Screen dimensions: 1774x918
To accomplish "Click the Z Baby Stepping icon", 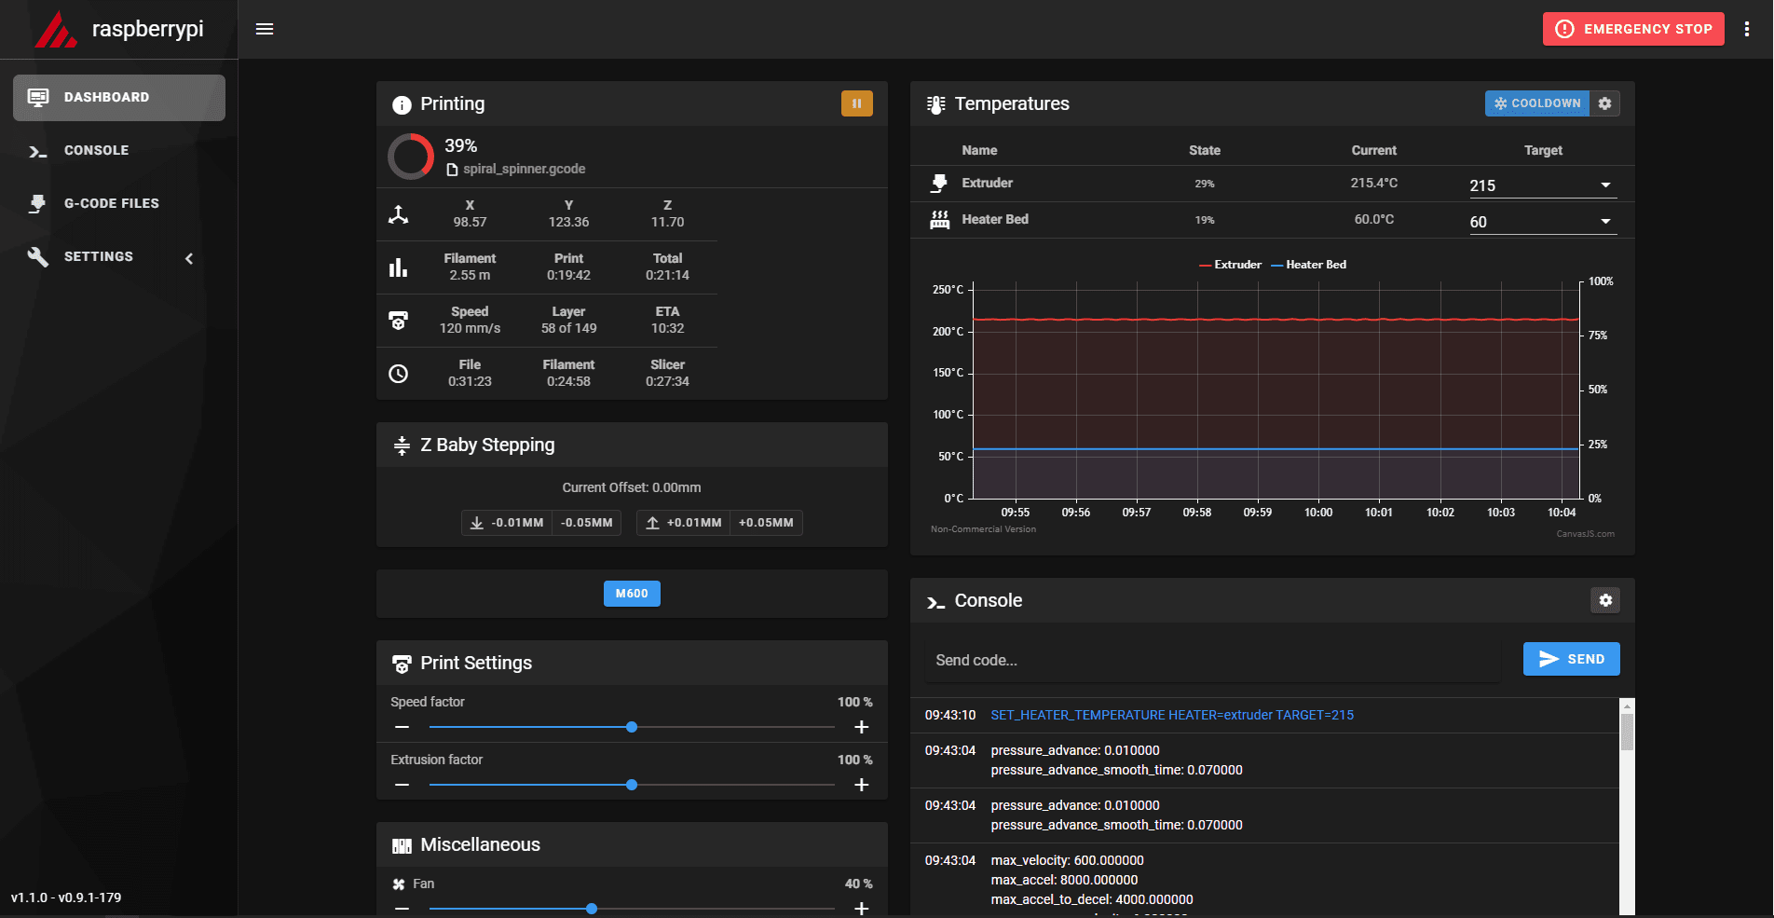I will pyautogui.click(x=402, y=445).
